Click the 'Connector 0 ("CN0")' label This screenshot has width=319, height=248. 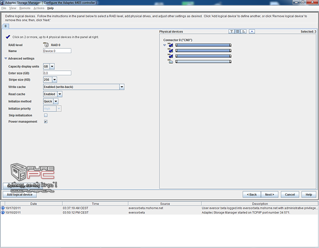177,40
